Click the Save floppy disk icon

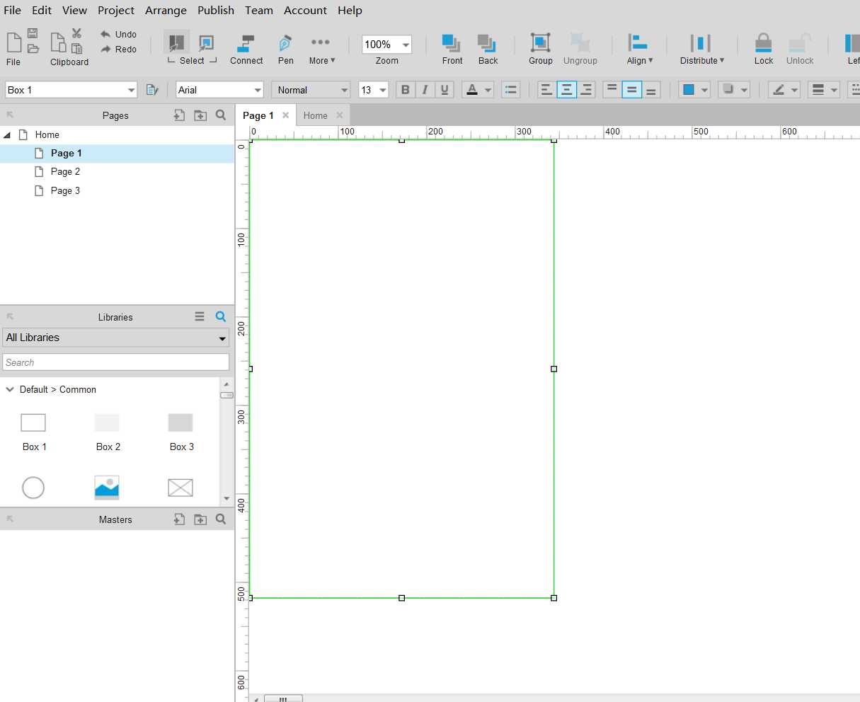point(33,33)
